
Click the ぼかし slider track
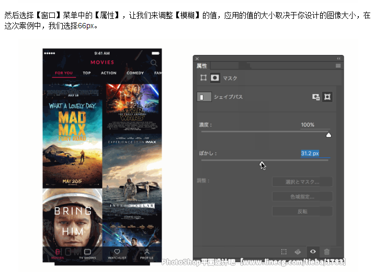(265, 160)
